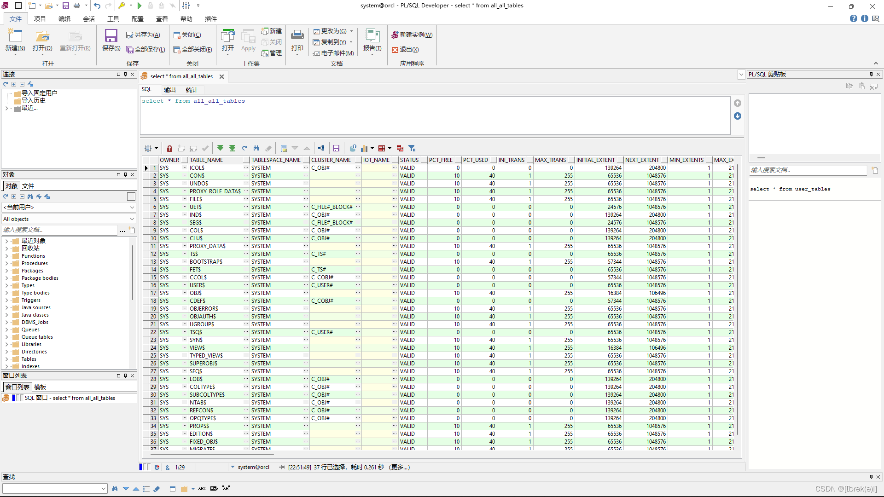Toggle the list search-results icon in find bar
Image resolution: width=884 pixels, height=497 pixels.
pos(146,489)
